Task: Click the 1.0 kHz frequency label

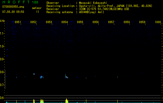Action: [2, 46]
